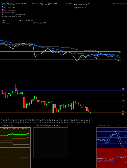Click the blue Stochastics chart panel
Screen dimensions: 127x168
pyautogui.click(x=112, y=137)
